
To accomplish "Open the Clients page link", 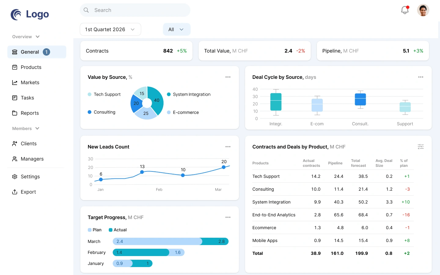I will click(37, 144).
